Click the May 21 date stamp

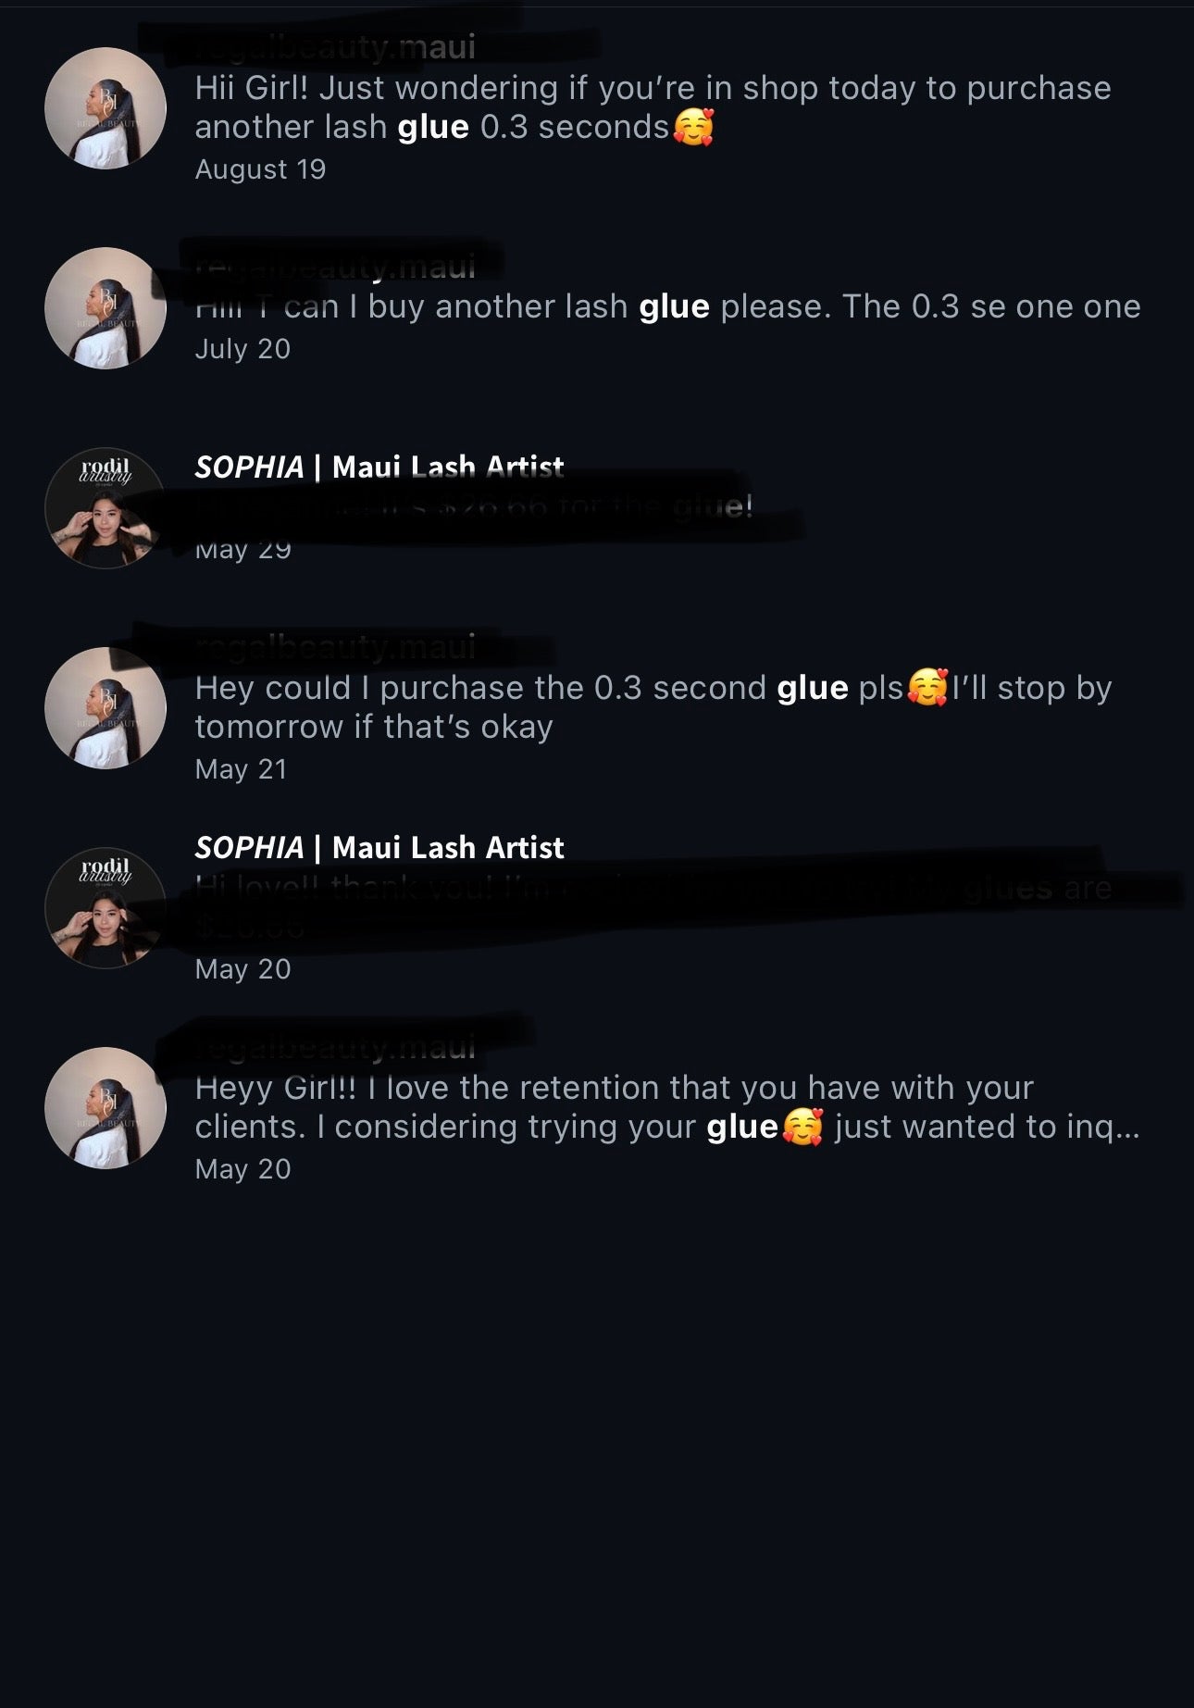tap(241, 769)
